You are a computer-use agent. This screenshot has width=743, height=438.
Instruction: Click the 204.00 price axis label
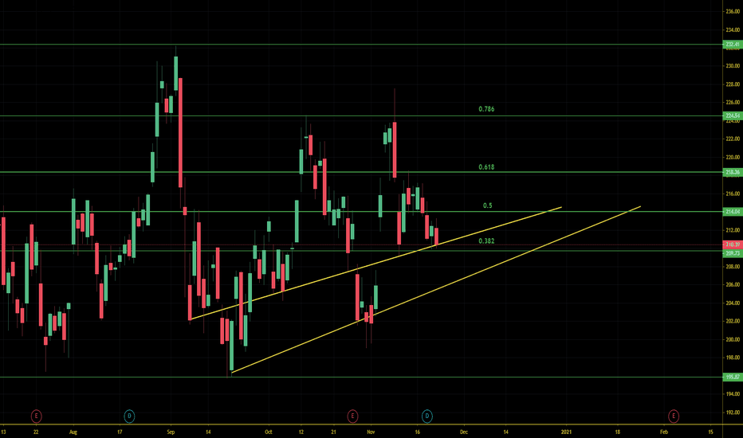(x=733, y=303)
